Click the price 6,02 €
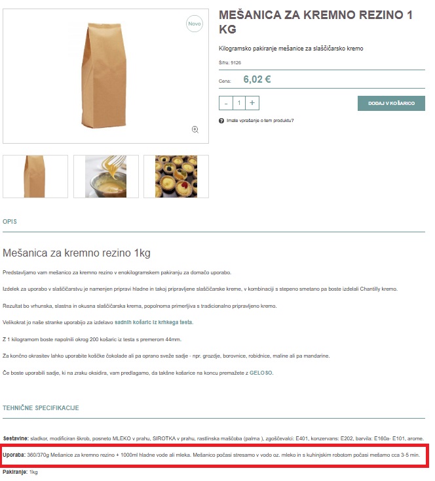 [x=257, y=79]
